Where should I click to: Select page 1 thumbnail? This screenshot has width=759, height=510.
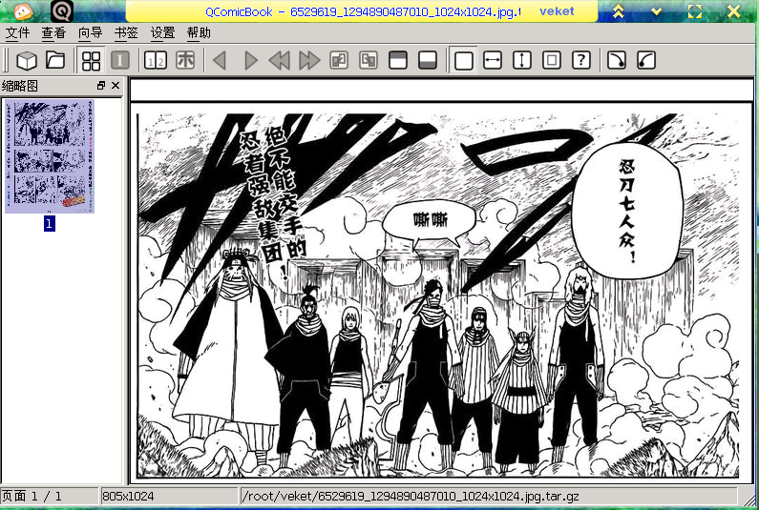(50, 156)
